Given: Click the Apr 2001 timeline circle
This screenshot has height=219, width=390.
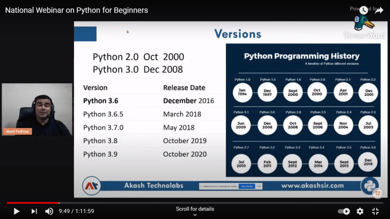Looking at the screenshot, I should pyautogui.click(x=343, y=92).
